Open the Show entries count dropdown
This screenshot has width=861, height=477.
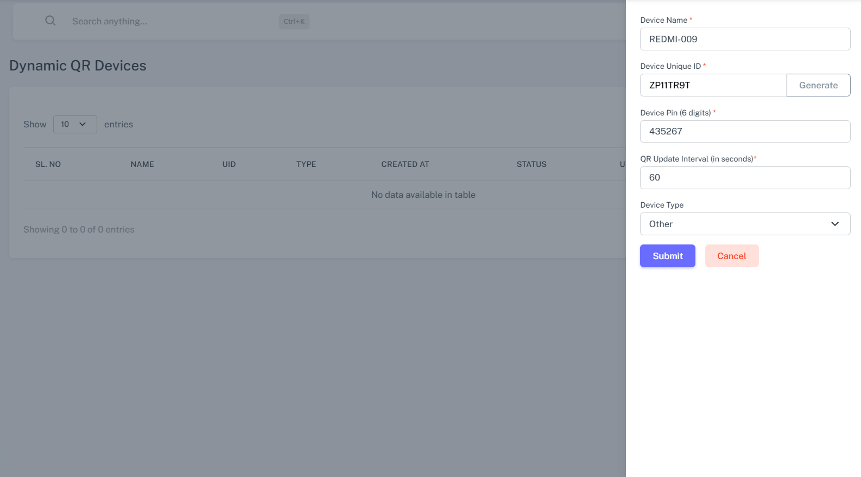(74, 124)
